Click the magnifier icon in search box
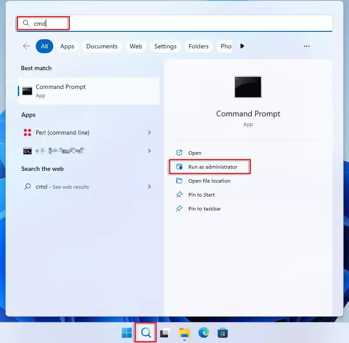Screen dimensions: 349x343 pos(26,23)
